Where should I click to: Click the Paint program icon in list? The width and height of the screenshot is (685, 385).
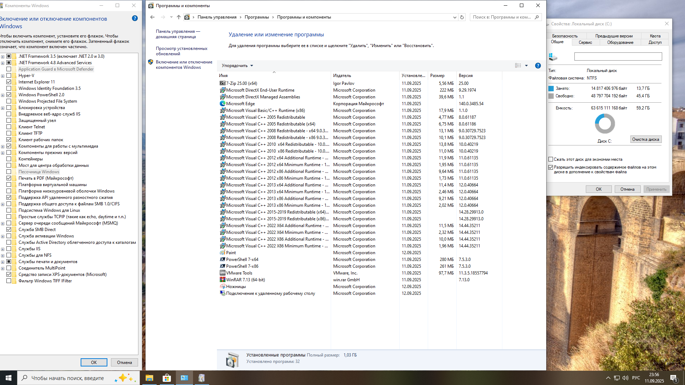coord(223,253)
